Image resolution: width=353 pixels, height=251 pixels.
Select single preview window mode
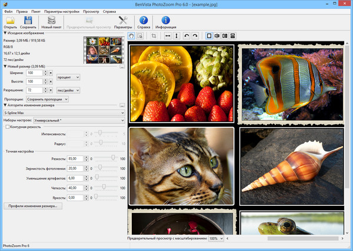[x=209, y=36]
